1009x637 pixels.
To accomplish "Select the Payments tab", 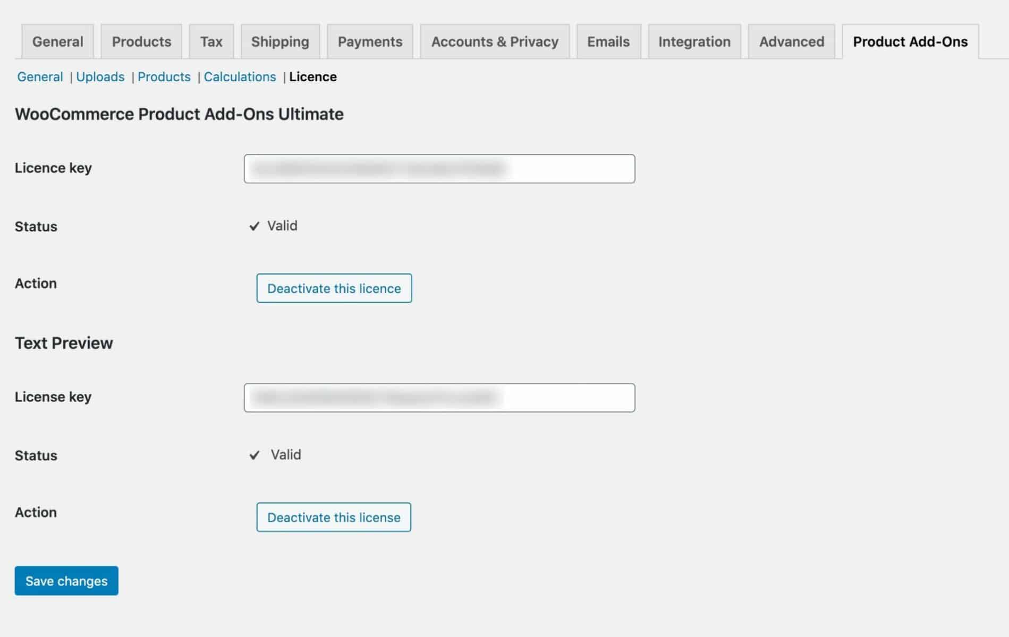I will click(370, 41).
